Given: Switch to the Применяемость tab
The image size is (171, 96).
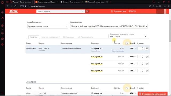Looking at the screenshot, I should pyautogui.click(x=85, y=37).
